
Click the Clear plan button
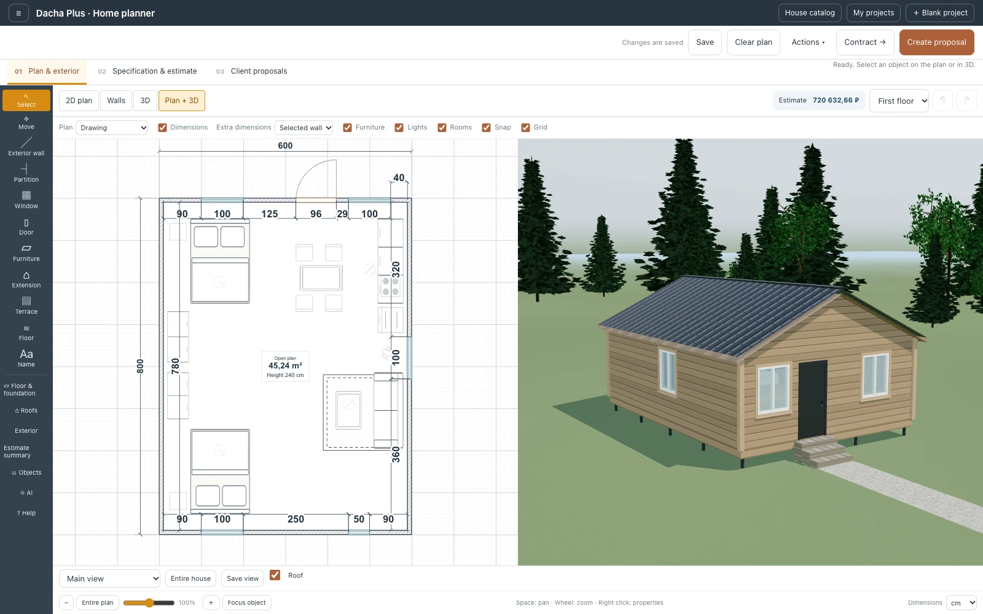pyautogui.click(x=754, y=42)
